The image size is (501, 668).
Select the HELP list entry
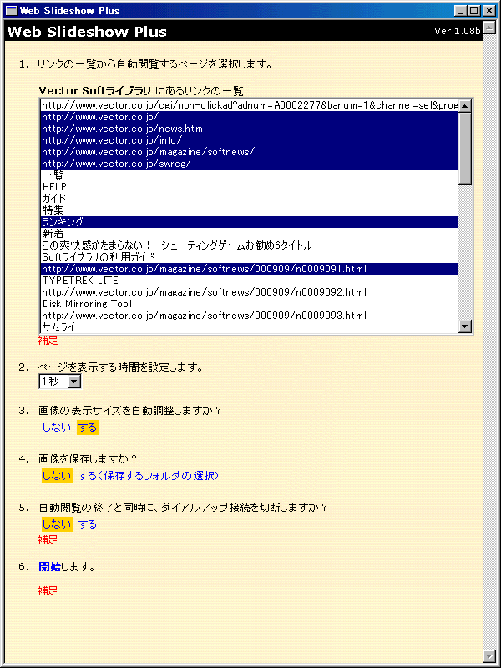(250, 186)
